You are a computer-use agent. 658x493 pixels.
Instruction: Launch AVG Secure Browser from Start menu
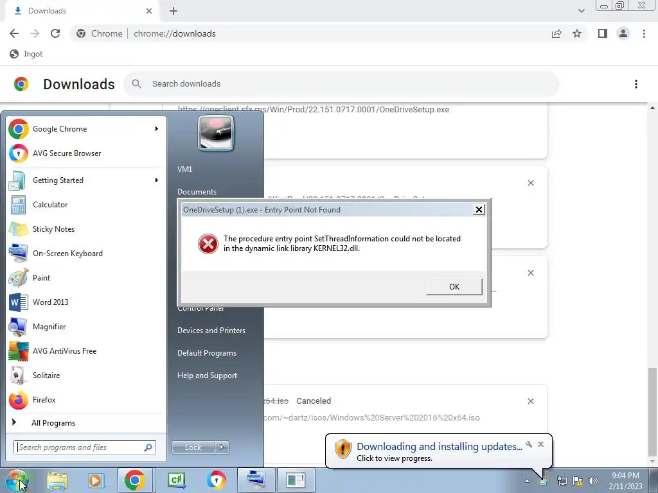coord(86,153)
